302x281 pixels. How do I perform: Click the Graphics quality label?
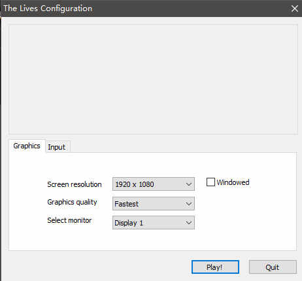click(72, 202)
